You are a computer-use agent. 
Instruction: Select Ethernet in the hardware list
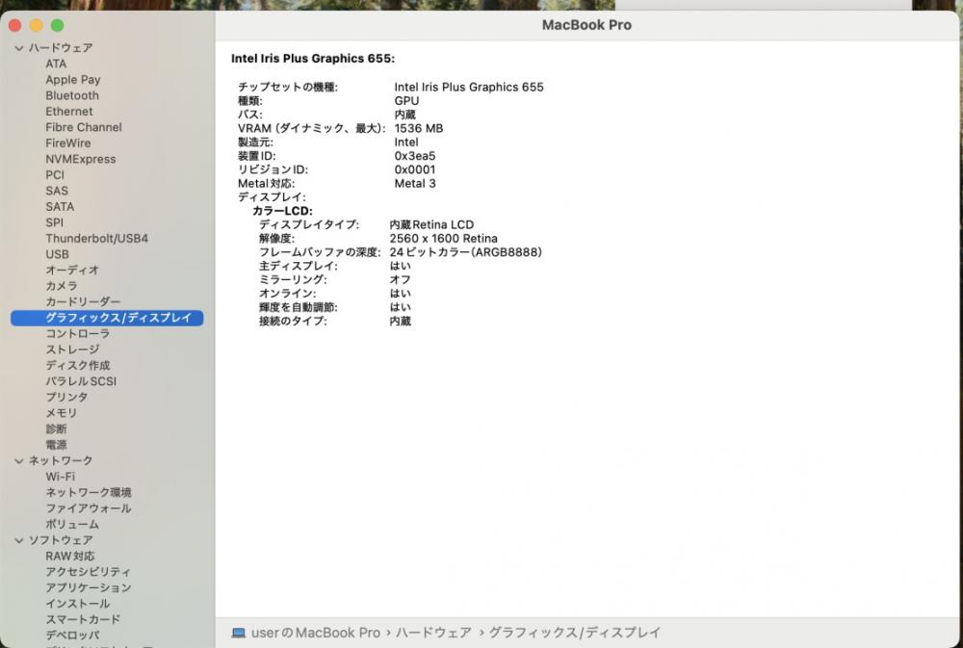point(68,112)
